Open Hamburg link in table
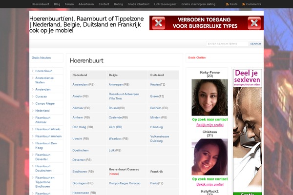The image size is (293, 195). click(156, 127)
